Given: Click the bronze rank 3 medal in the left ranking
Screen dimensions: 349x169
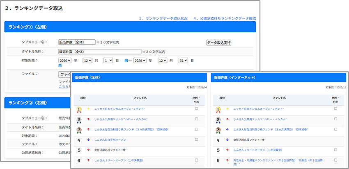Looking at the screenshot, I should click(x=78, y=130).
